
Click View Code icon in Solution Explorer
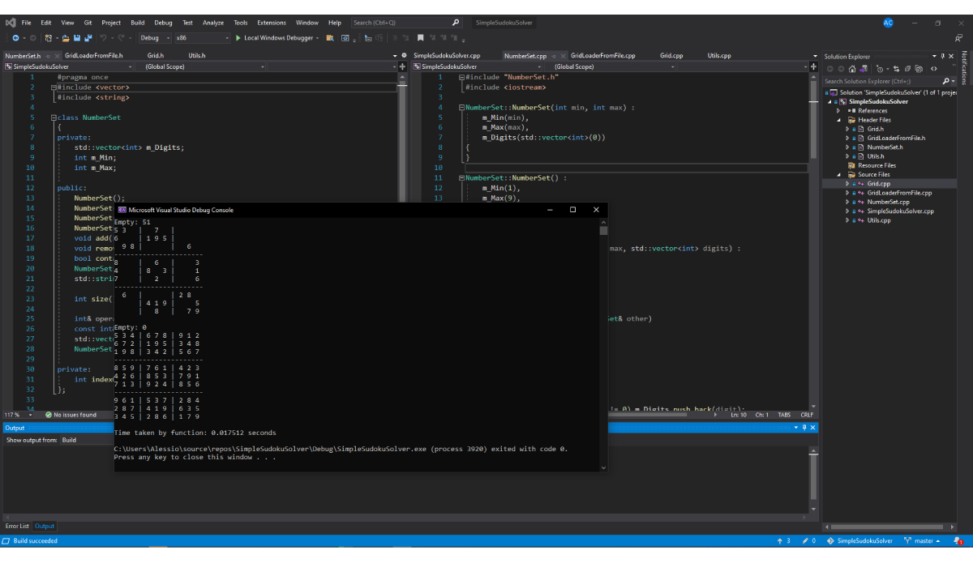(934, 69)
